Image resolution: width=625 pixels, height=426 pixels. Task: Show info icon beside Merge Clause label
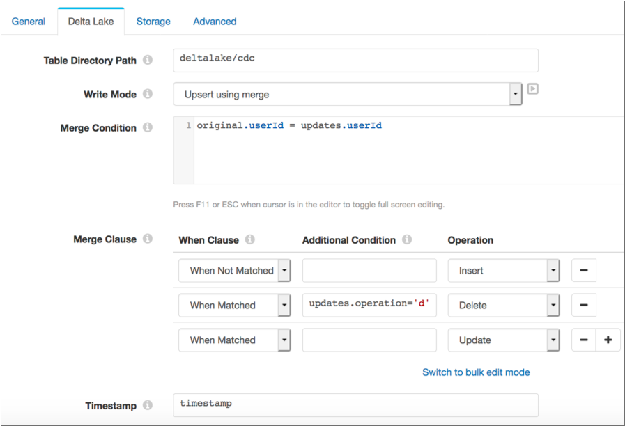pyautogui.click(x=148, y=239)
